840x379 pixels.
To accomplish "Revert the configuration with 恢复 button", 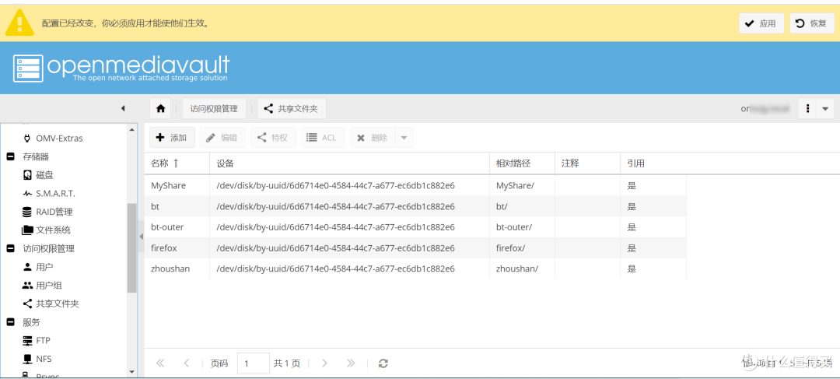I will (811, 23).
